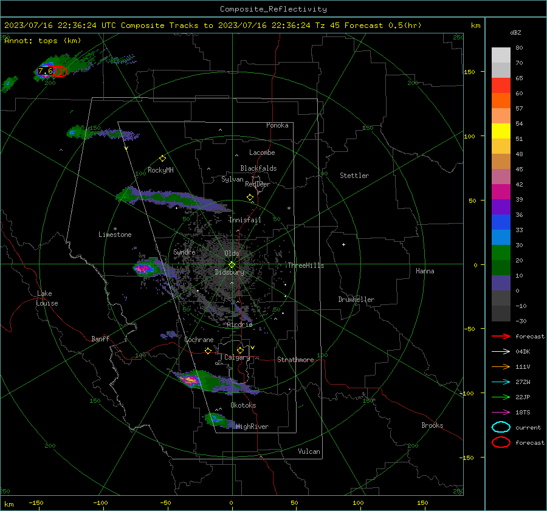The width and height of the screenshot is (547, 511).
Task: Pick the red 65 dBZ color swatch
Action: coord(501,85)
